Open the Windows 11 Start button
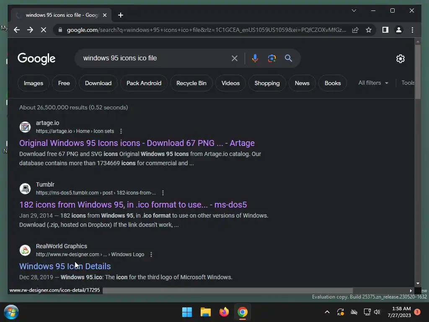This screenshot has height=322, width=429. 187,312
